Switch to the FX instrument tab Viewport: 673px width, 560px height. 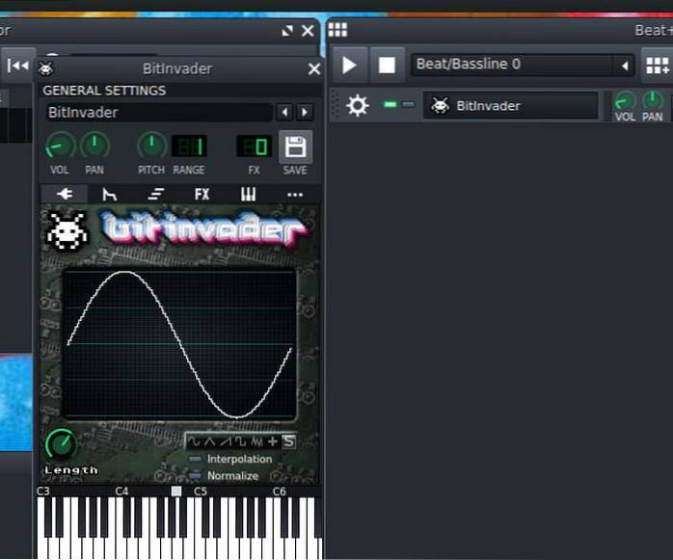point(202,194)
